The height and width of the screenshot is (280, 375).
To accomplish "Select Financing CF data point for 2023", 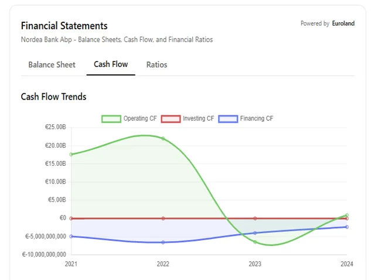I will click(255, 233).
